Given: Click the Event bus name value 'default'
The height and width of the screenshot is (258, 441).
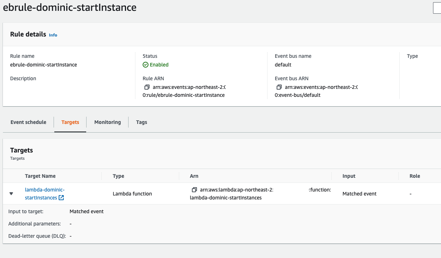Looking at the screenshot, I should point(283,65).
